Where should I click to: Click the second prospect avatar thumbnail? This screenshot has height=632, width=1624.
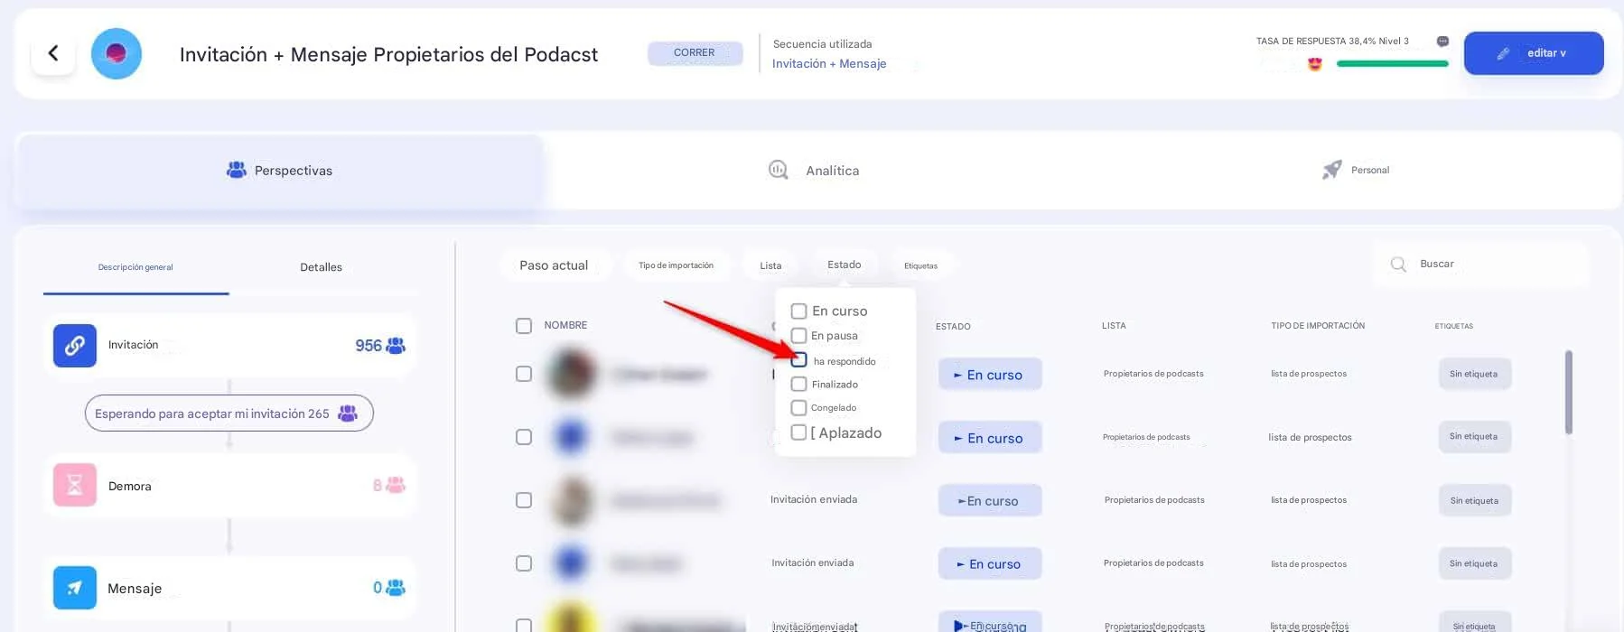pos(572,437)
